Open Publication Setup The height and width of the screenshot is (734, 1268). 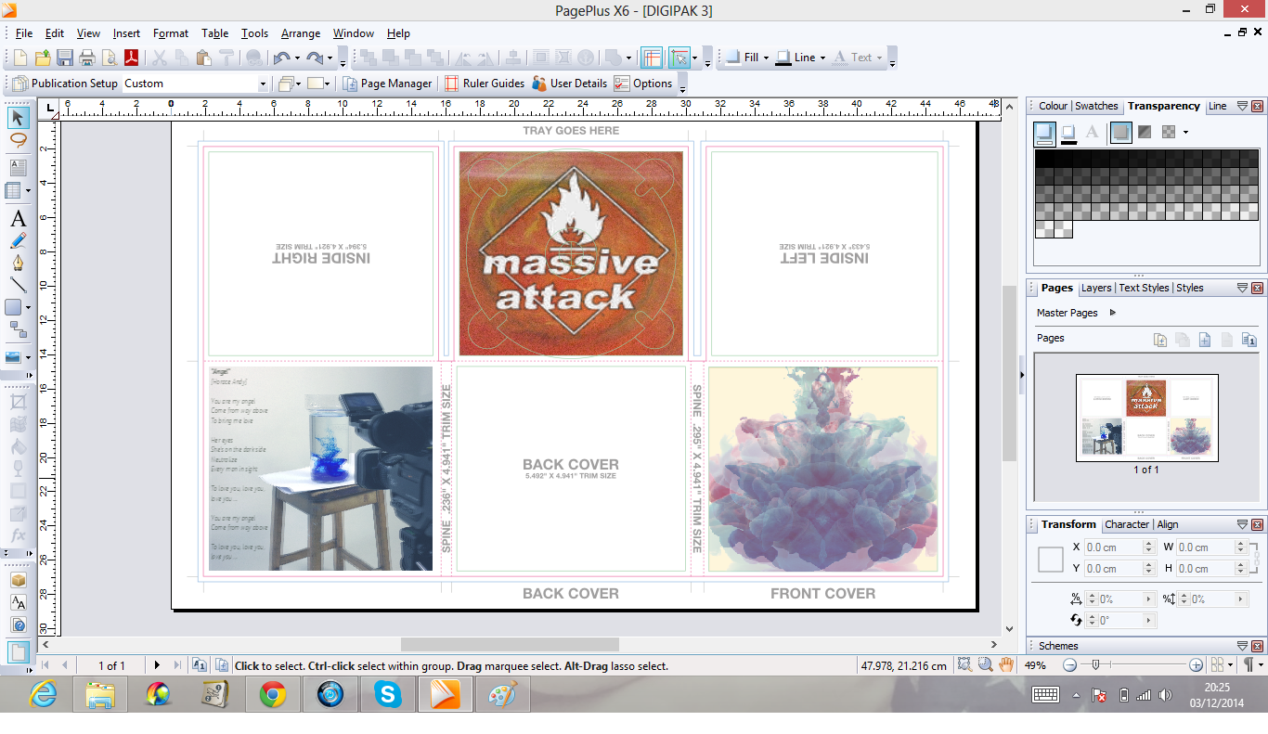pos(65,84)
